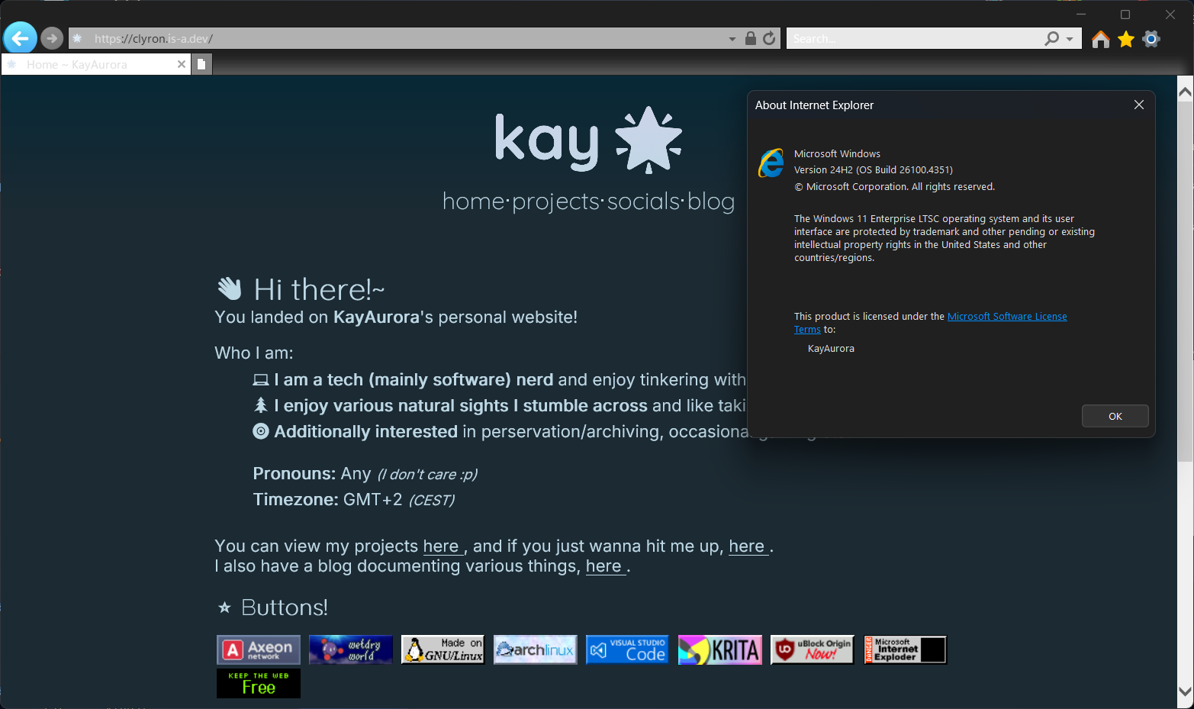
Task: Open the new tab button
Action: [x=201, y=64]
